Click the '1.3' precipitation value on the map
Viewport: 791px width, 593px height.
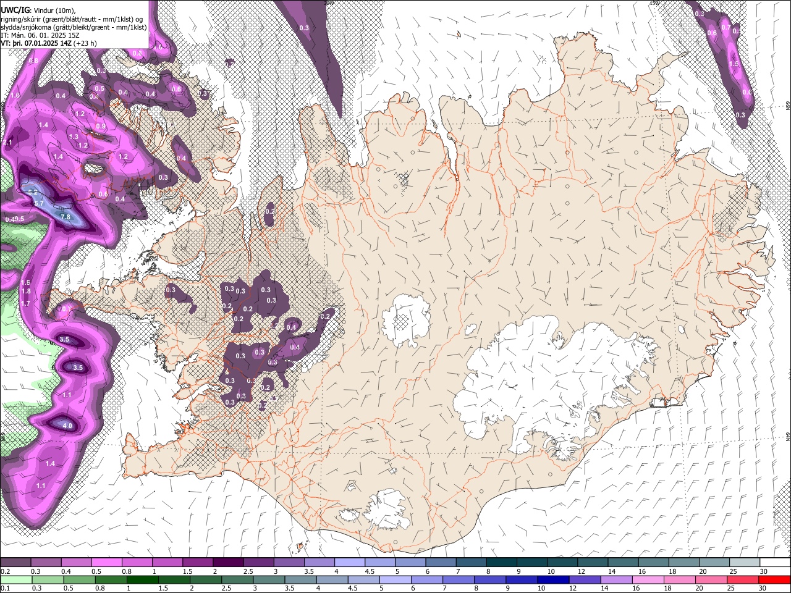click(x=74, y=137)
